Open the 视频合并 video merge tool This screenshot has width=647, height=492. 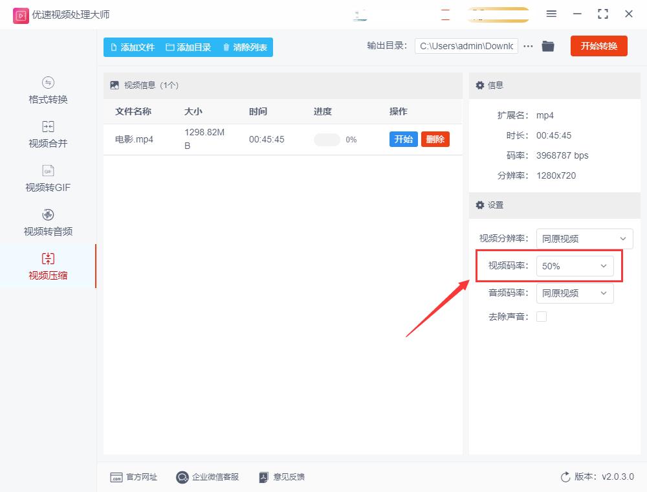47,135
